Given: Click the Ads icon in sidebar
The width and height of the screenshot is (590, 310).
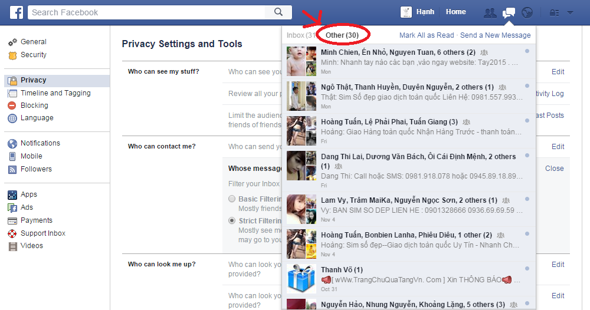Looking at the screenshot, I should 12,208.
